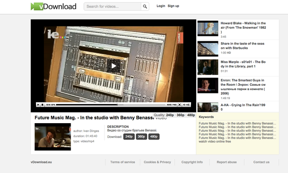The image size is (288, 173).
Task: Open Report abuse footer link
Action: [227, 162]
